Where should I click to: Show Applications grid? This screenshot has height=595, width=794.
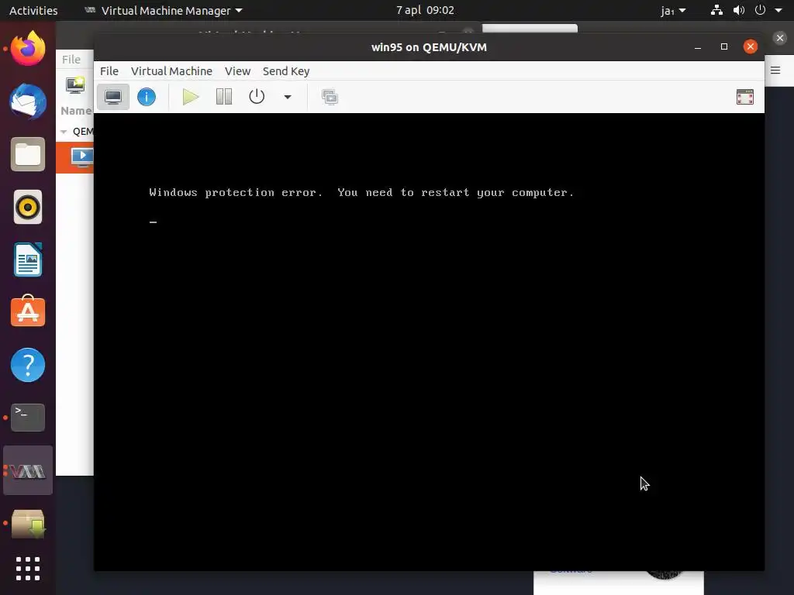click(28, 569)
